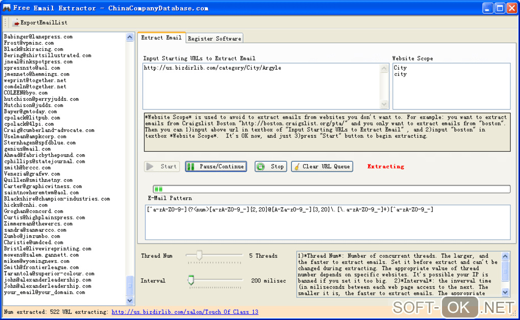Image resolution: width=520 pixels, height=320 pixels.
Task: Click the pause icon on Pause/Continue button
Action: coord(190,167)
